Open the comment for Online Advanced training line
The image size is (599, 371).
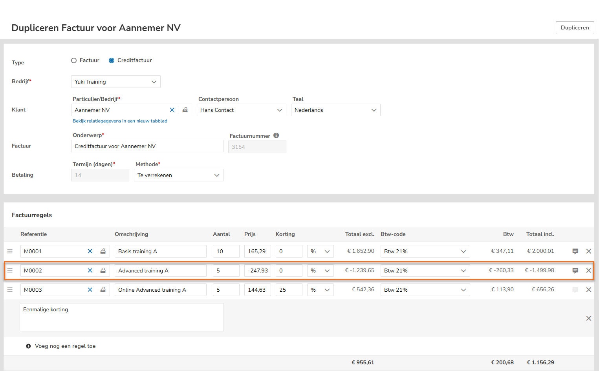(575, 290)
